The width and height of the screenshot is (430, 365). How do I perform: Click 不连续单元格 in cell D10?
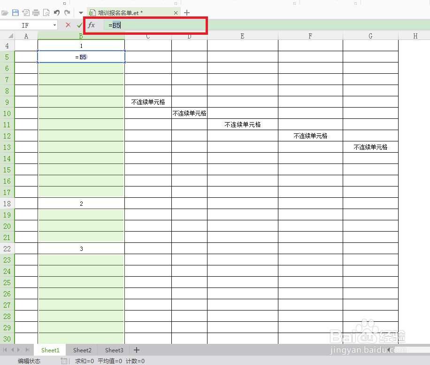[189, 113]
